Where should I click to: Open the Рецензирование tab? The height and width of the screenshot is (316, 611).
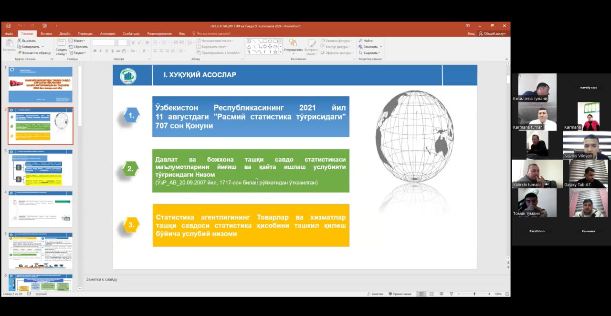(159, 34)
